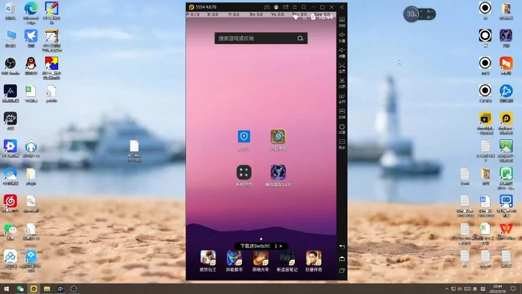This screenshot has width=522, height=294.
Task: Open the 系统应用 folder
Action: pos(244,172)
